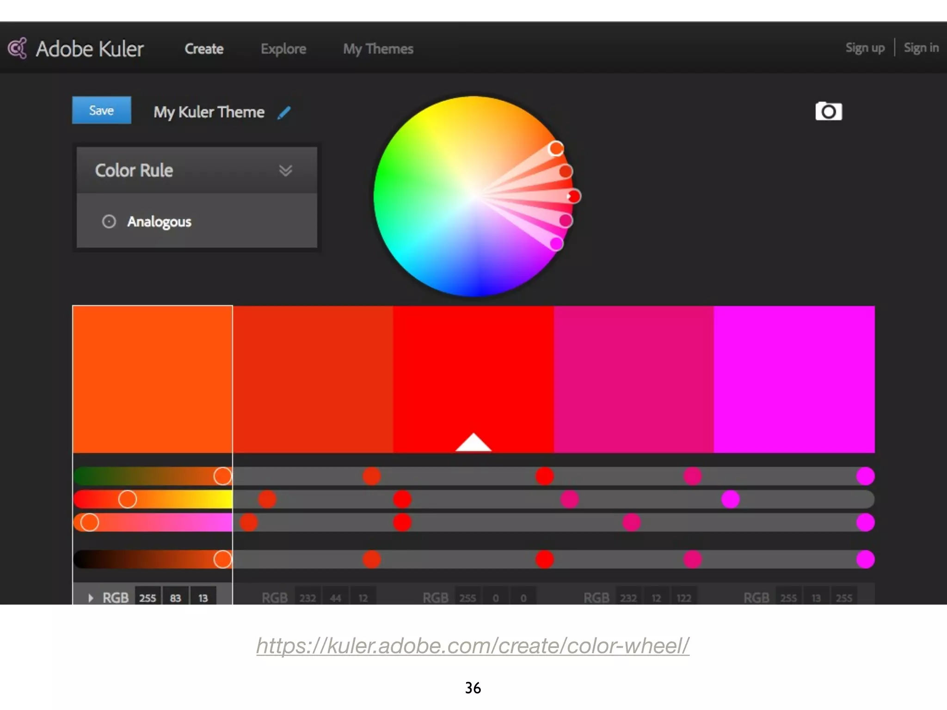
Task: Click the red base marker on the color wheel
Action: 574,196
